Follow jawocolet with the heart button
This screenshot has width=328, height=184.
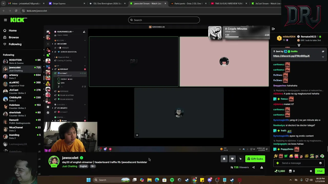coord(232,159)
